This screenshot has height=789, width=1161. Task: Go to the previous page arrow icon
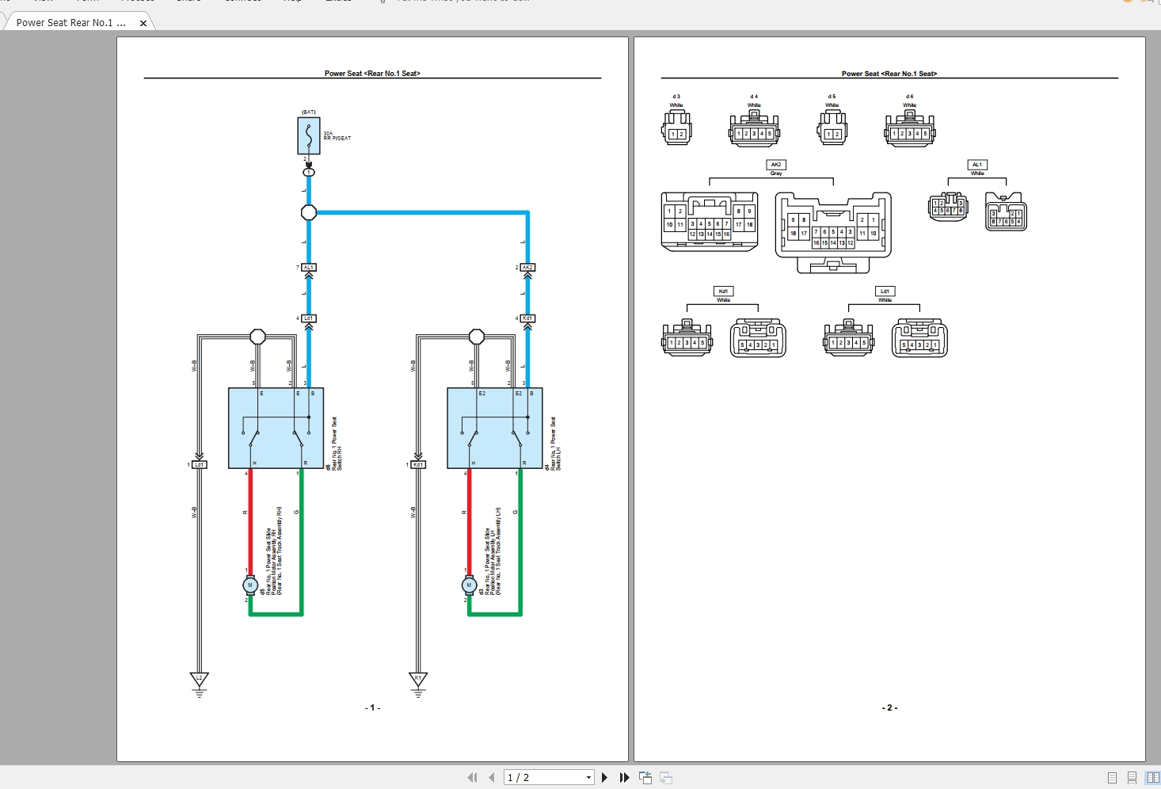point(491,777)
